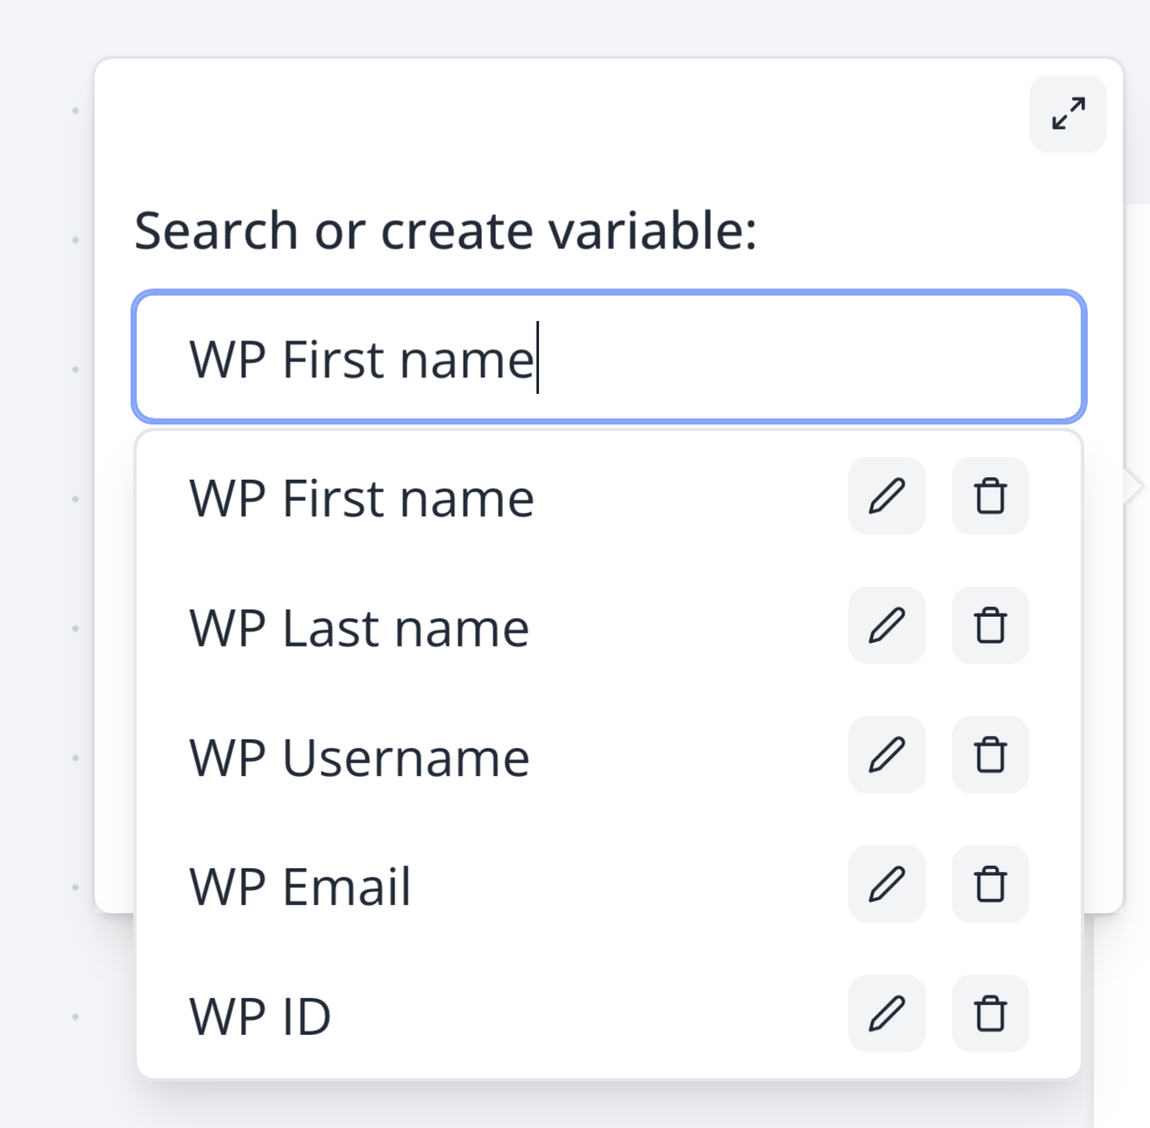The image size is (1150, 1128).
Task: Click the pencil icon beside WP Email
Action: (x=886, y=885)
